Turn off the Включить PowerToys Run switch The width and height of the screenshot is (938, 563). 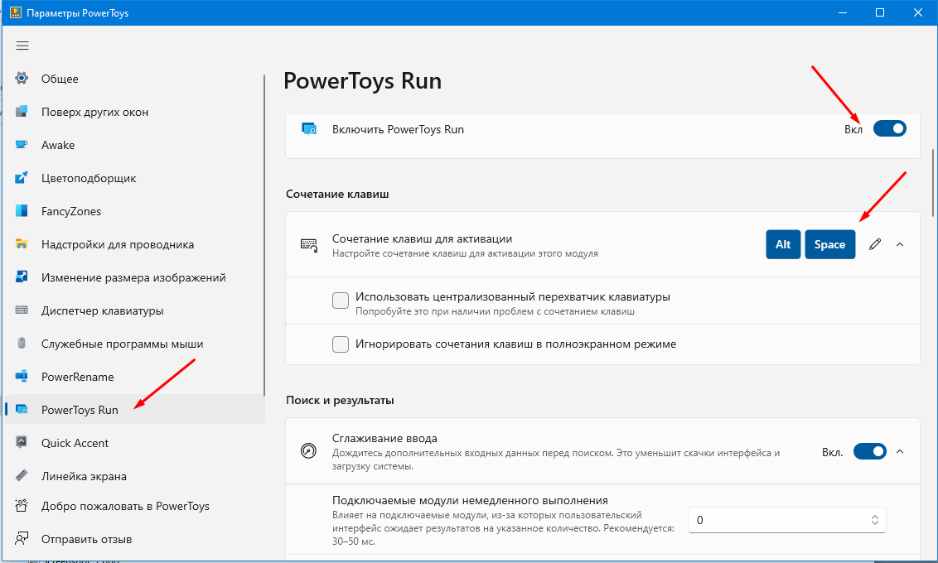click(x=890, y=129)
